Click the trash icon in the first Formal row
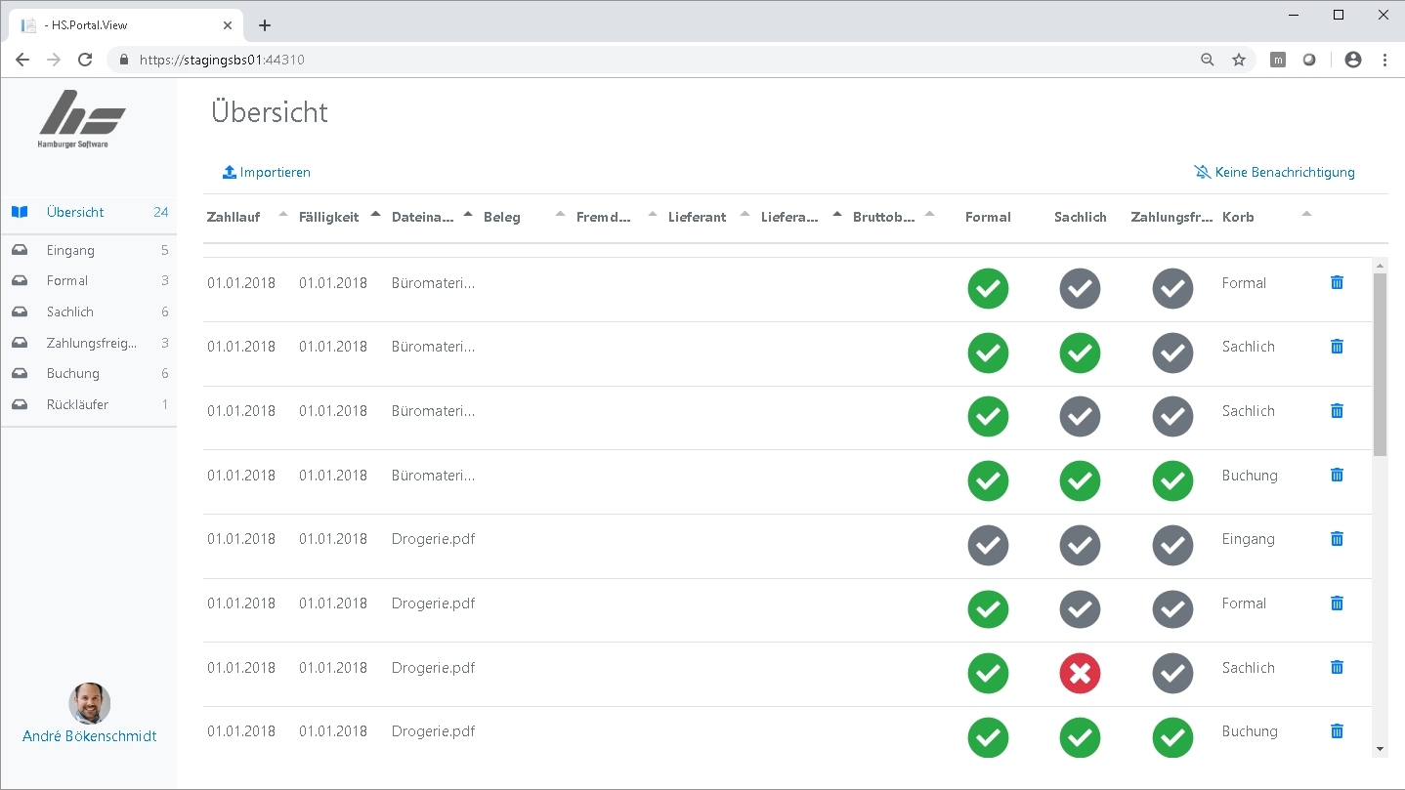1405x790 pixels. click(1337, 282)
